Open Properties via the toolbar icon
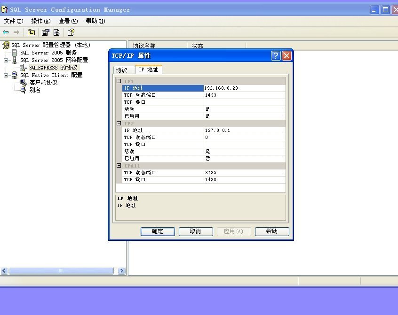Viewport: 398px width, 315px height. (x=45, y=32)
